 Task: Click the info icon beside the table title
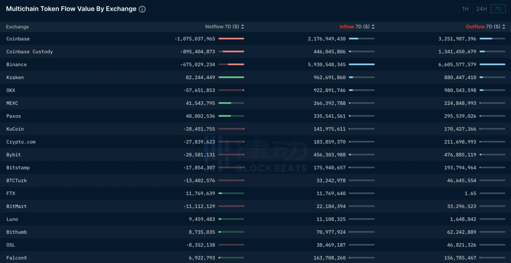pos(142,9)
